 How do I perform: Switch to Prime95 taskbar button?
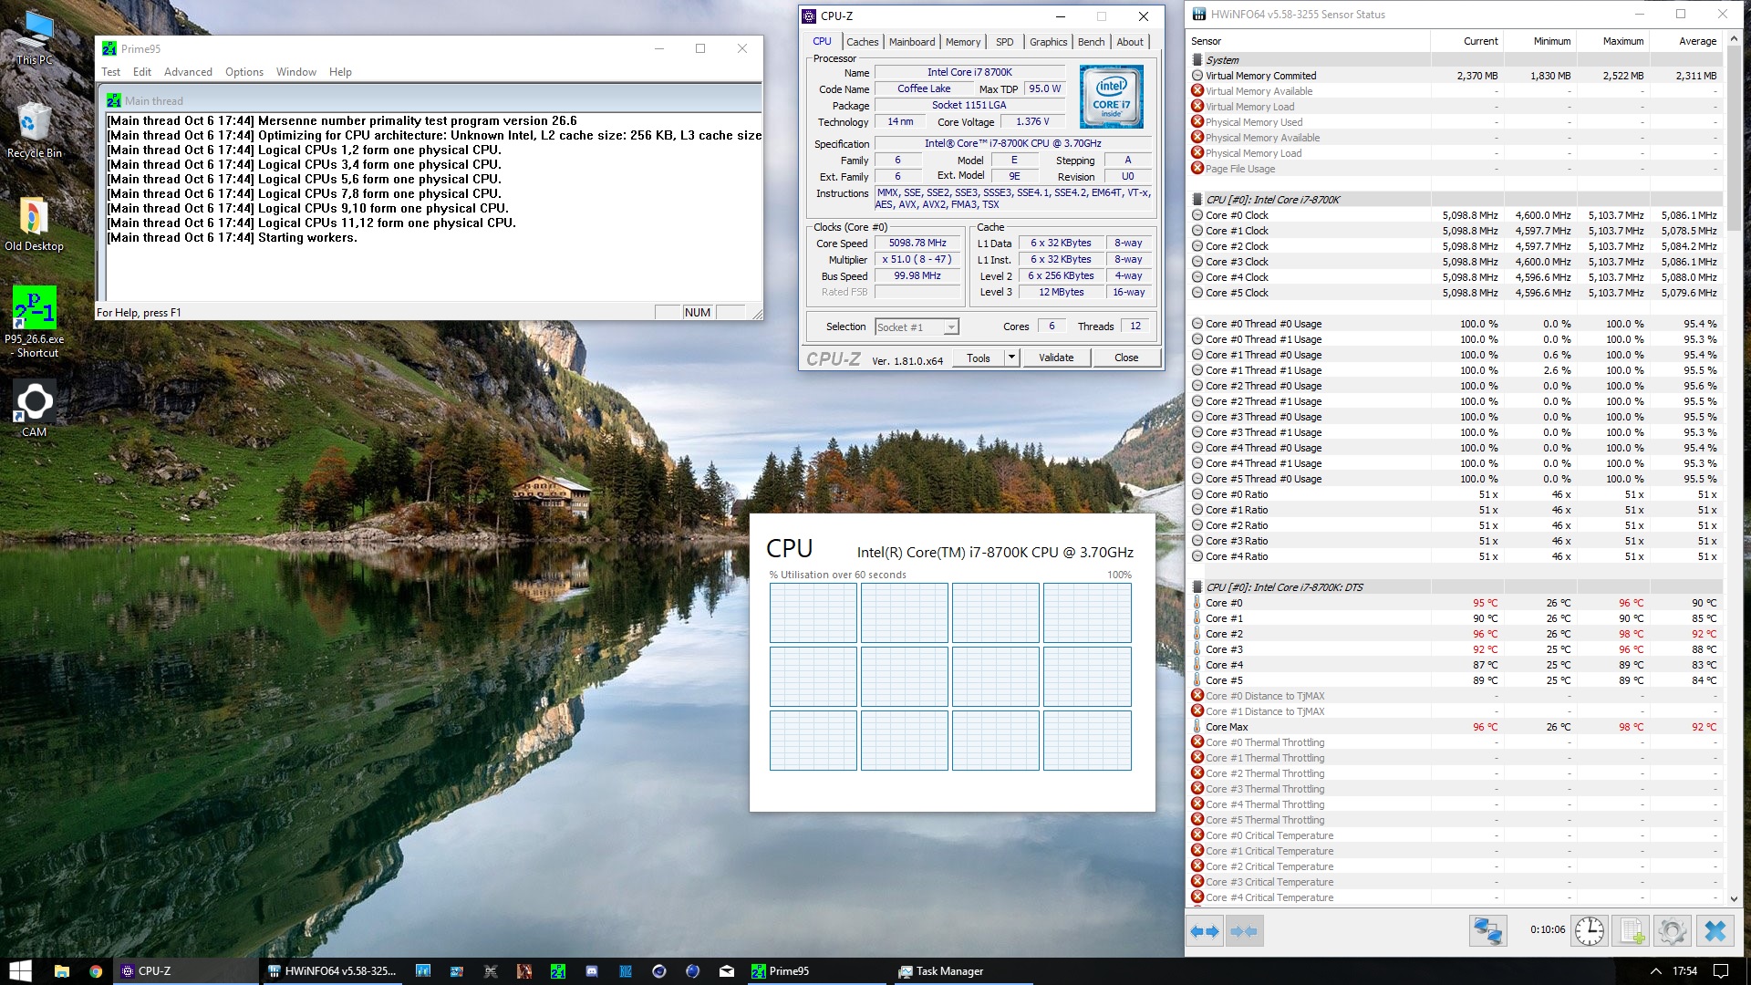816,971
